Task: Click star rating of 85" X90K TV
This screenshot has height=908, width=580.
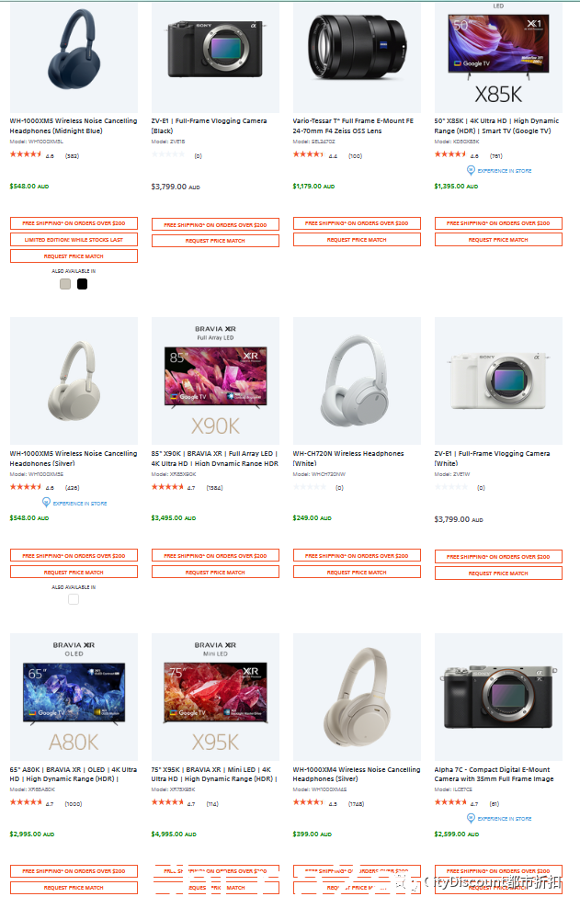Action: pos(167,487)
